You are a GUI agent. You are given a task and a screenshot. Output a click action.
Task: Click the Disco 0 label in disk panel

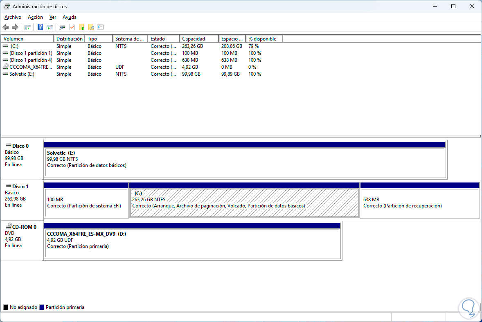click(20, 146)
